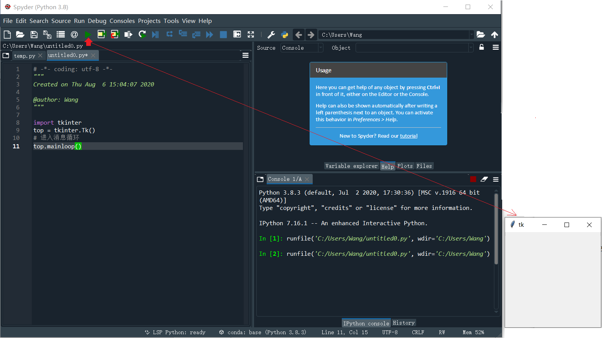This screenshot has width=602, height=338.
Task: Go back to the previous directory
Action: tap(299, 34)
